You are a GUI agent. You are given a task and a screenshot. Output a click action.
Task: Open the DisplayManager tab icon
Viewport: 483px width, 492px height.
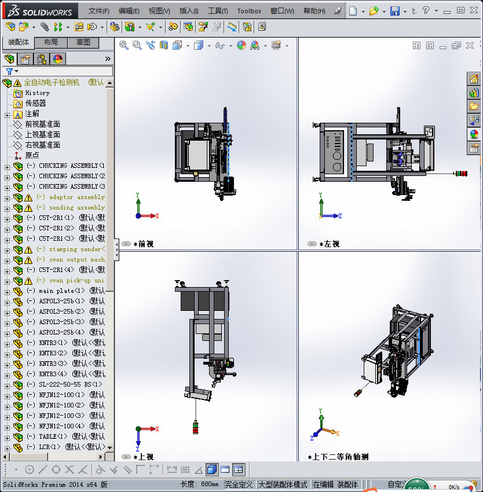(x=58, y=59)
